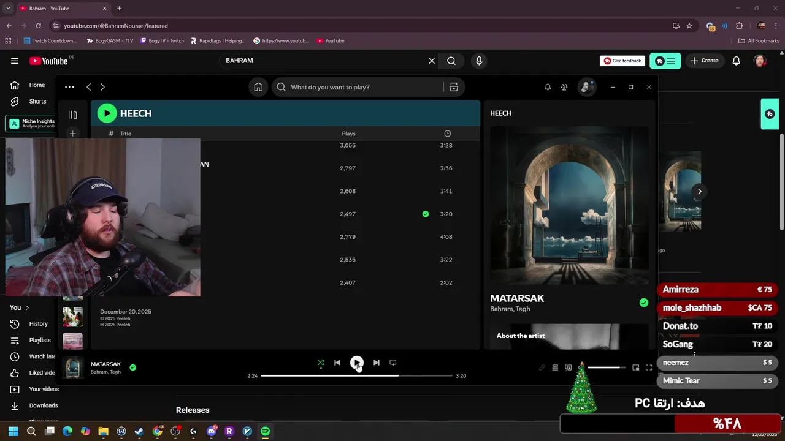Click the 'What do you want to play?' search field
This screenshot has width=785, height=441.
coord(358,87)
